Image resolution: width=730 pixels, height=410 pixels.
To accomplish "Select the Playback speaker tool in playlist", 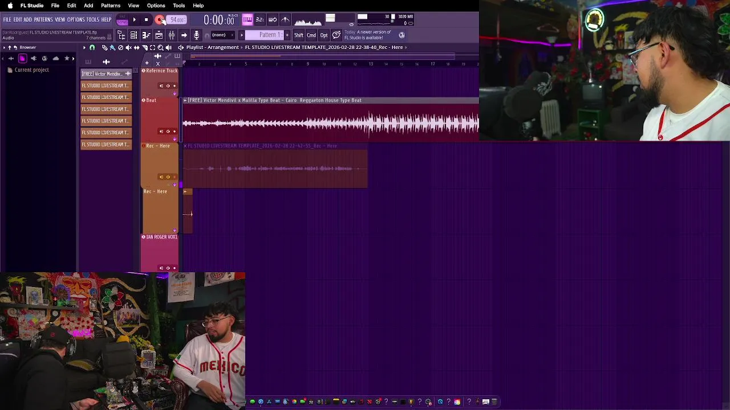I will click(x=168, y=47).
